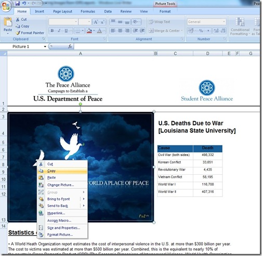Increase decimal places
262x256 pixels.
pos(216,31)
